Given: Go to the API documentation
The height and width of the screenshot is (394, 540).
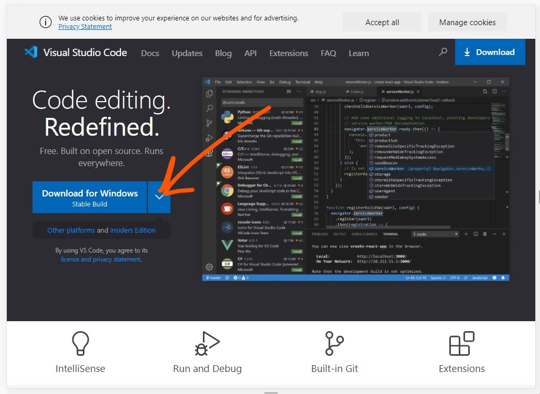Looking at the screenshot, I should click(x=250, y=53).
